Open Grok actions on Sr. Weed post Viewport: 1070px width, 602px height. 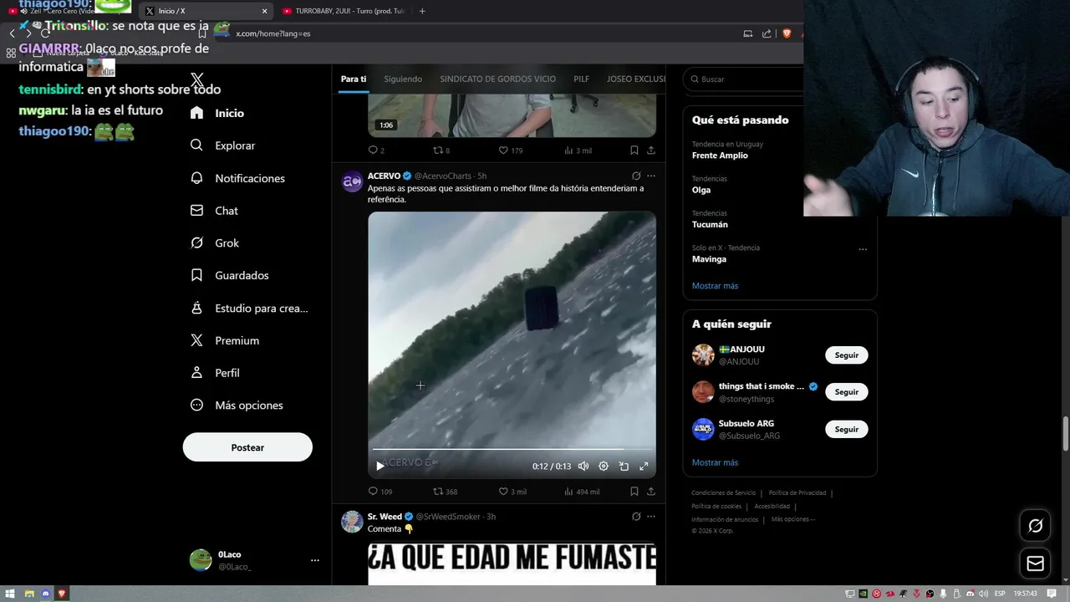click(x=636, y=517)
